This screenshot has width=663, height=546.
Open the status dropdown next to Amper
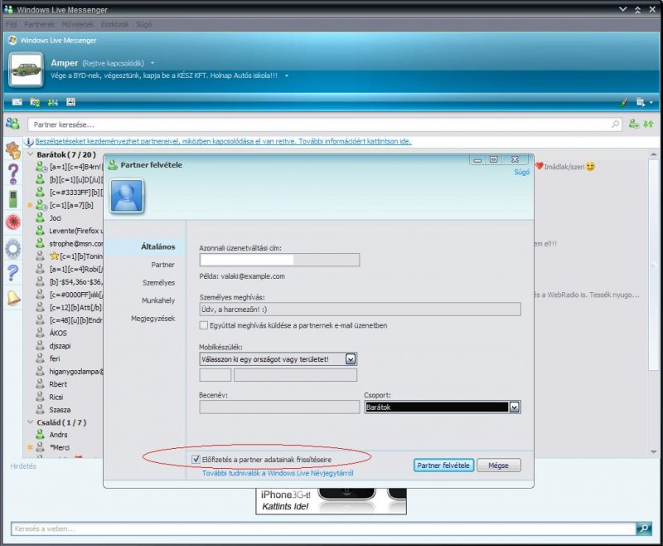click(x=152, y=63)
